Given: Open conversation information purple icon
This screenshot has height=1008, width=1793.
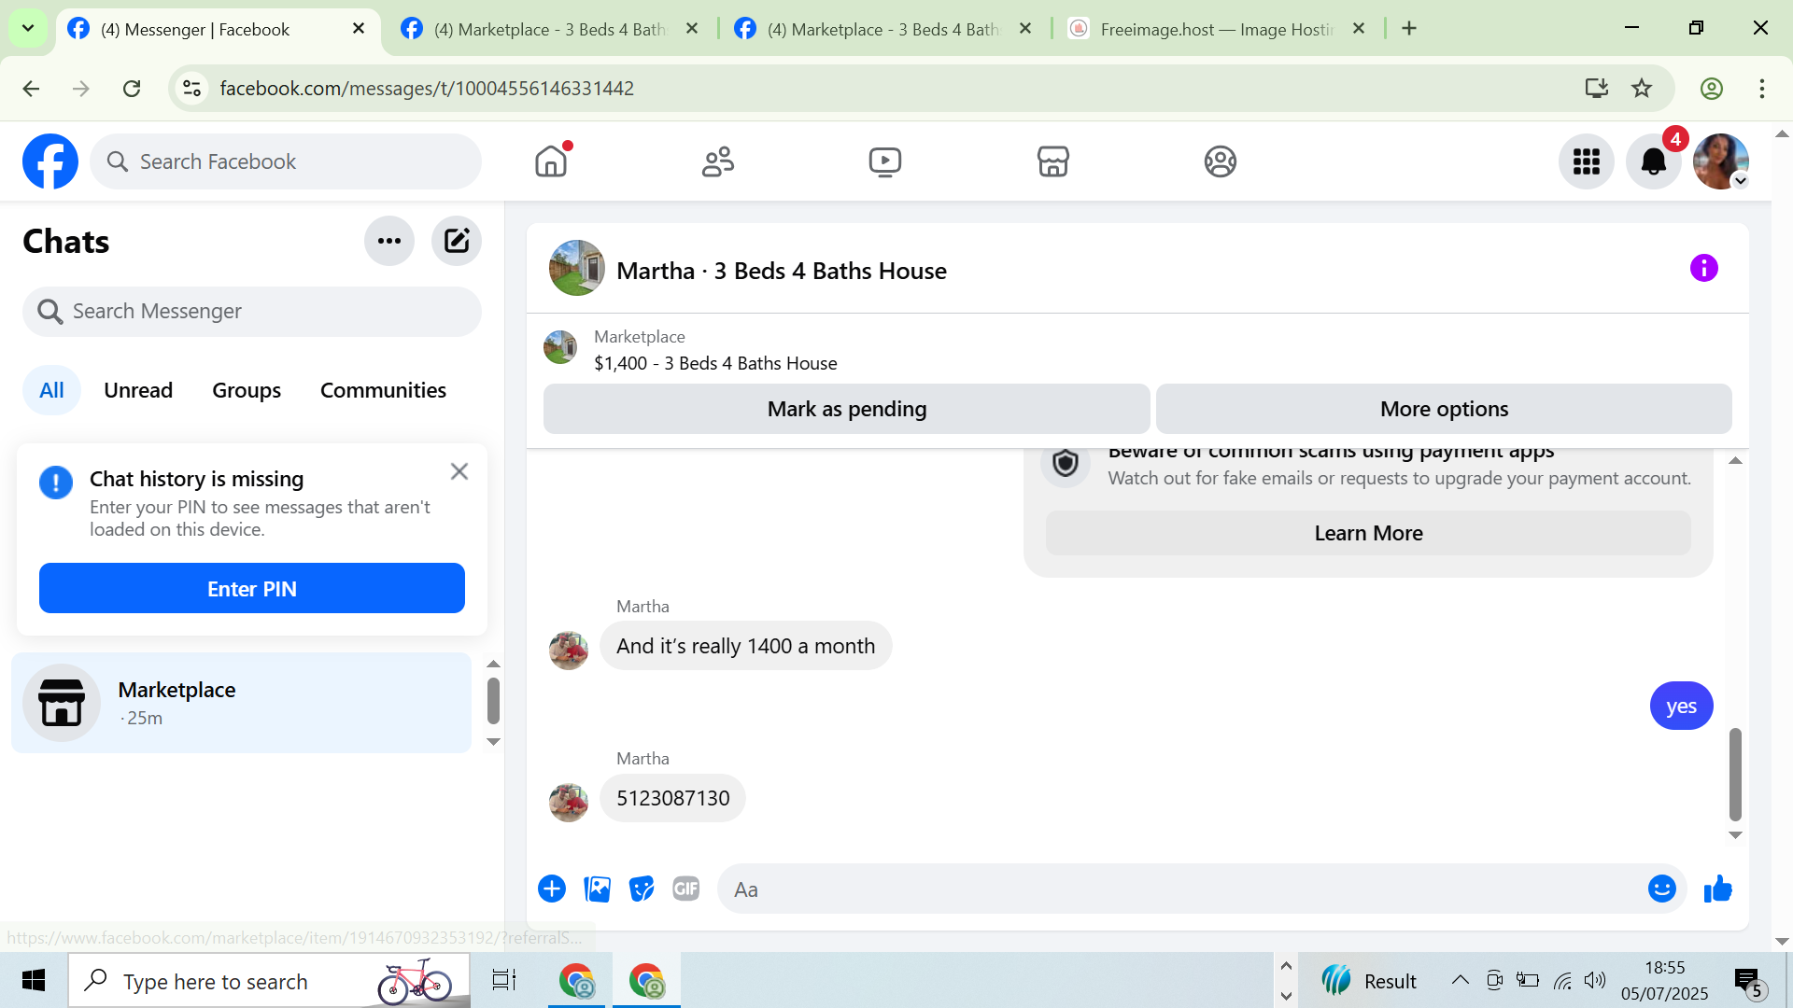Looking at the screenshot, I should pyautogui.click(x=1703, y=269).
